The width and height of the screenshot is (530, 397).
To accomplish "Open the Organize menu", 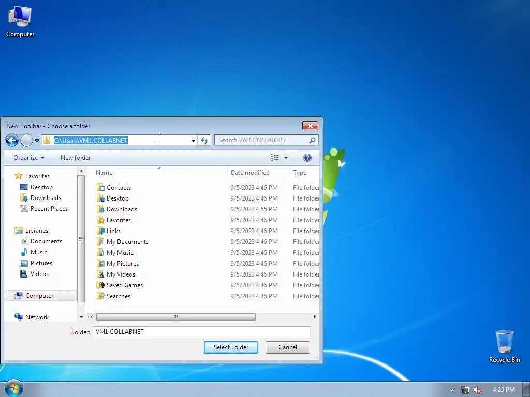I will 29,158.
